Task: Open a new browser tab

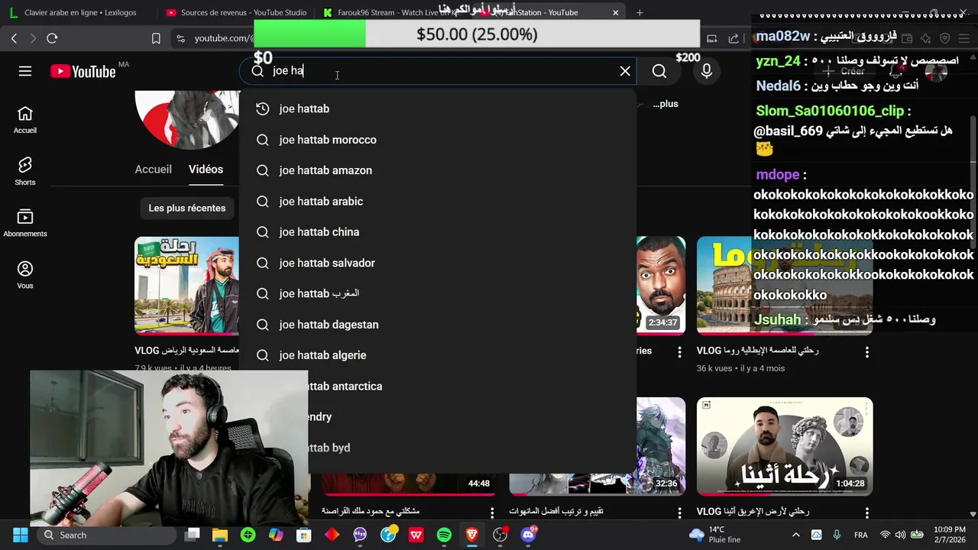Action: coord(640,12)
